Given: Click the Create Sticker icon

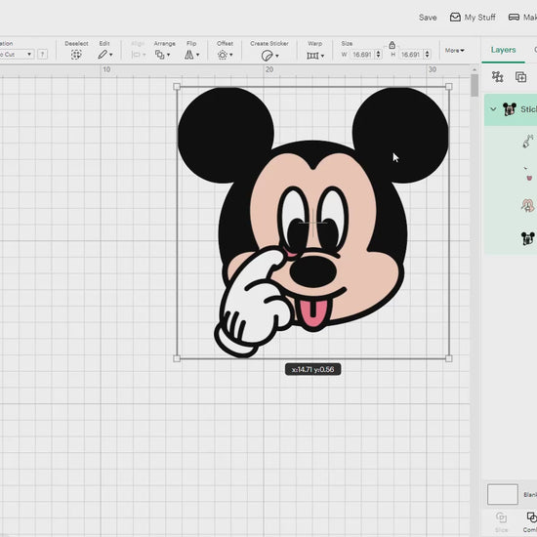Looking at the screenshot, I should point(267,55).
